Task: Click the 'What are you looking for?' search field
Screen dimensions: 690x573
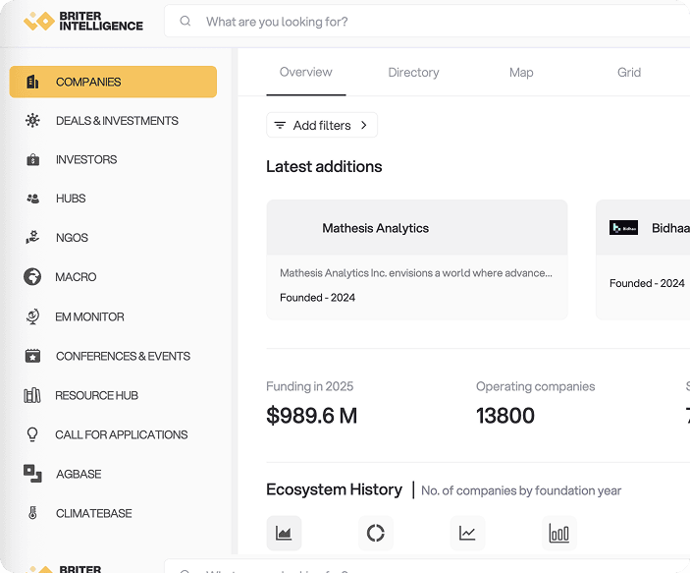Action: 432,22
